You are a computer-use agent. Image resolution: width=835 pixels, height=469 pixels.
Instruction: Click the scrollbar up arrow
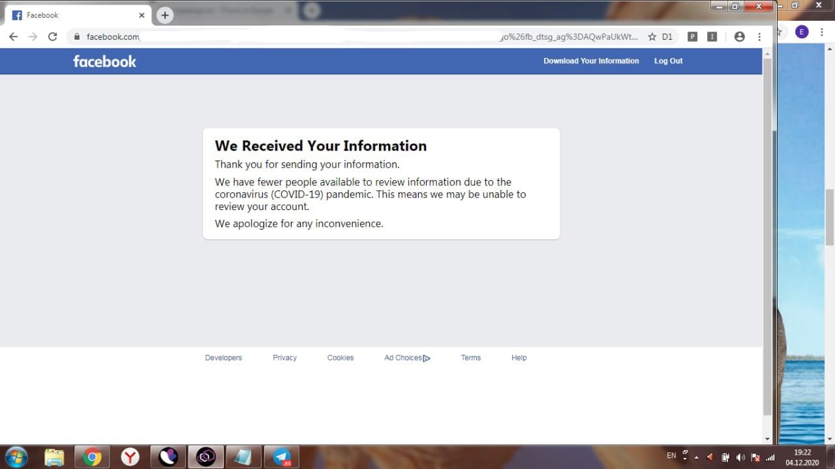[x=767, y=53]
